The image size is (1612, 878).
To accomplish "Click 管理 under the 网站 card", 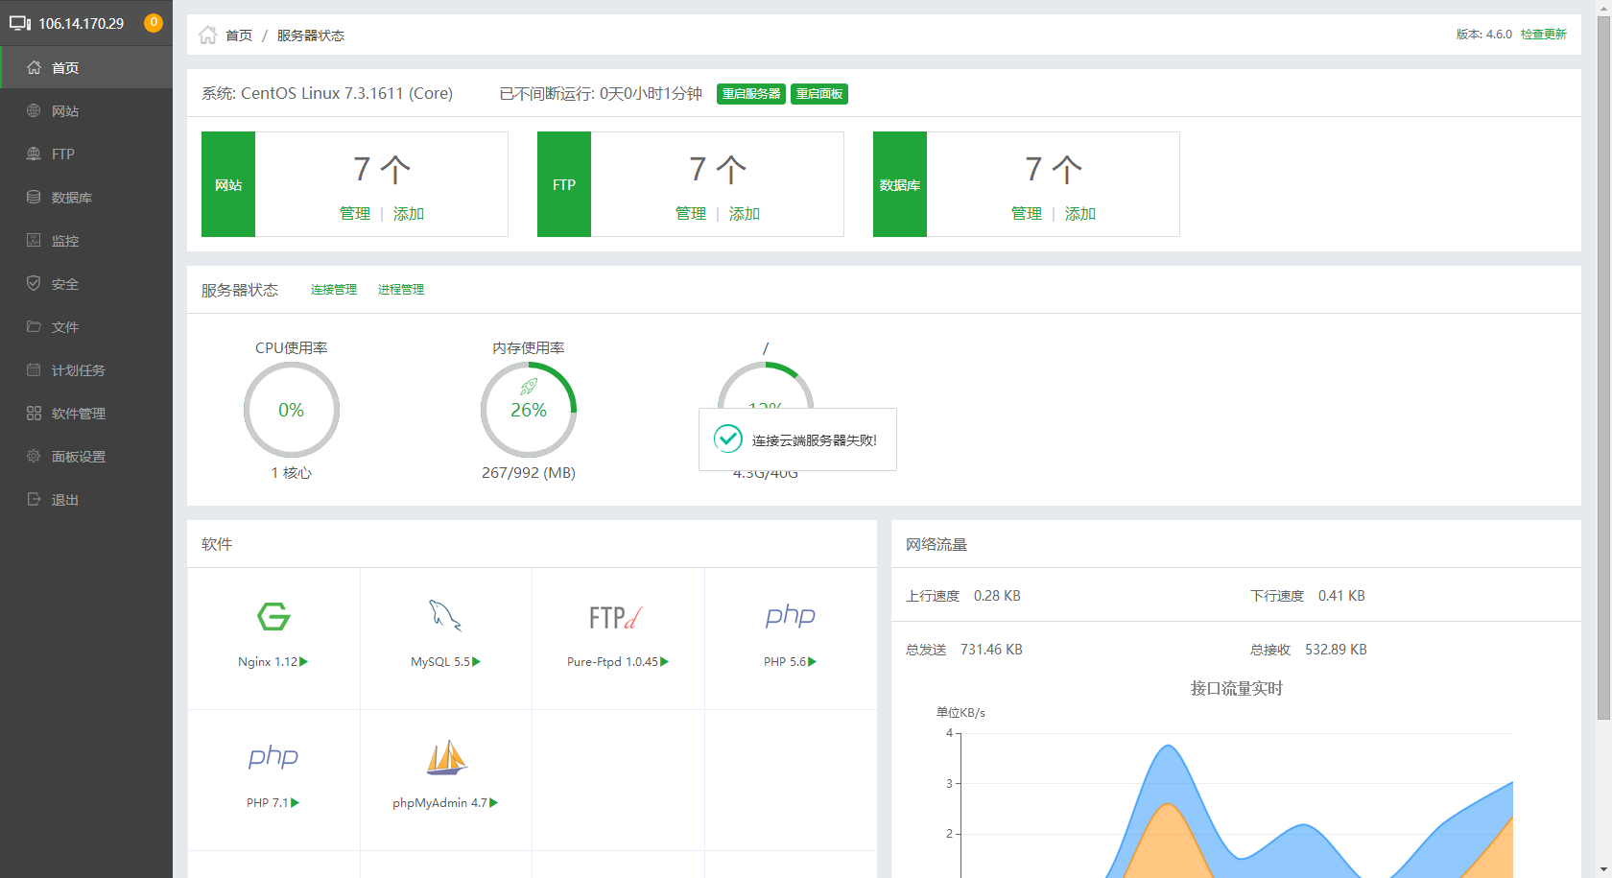I will pos(355,214).
